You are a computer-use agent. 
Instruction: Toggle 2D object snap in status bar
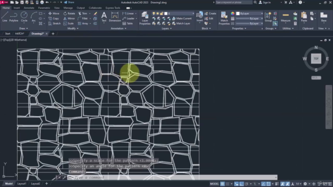coord(268,184)
